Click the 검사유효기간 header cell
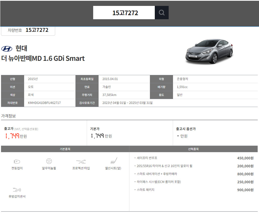 pyautogui.click(x=87, y=103)
